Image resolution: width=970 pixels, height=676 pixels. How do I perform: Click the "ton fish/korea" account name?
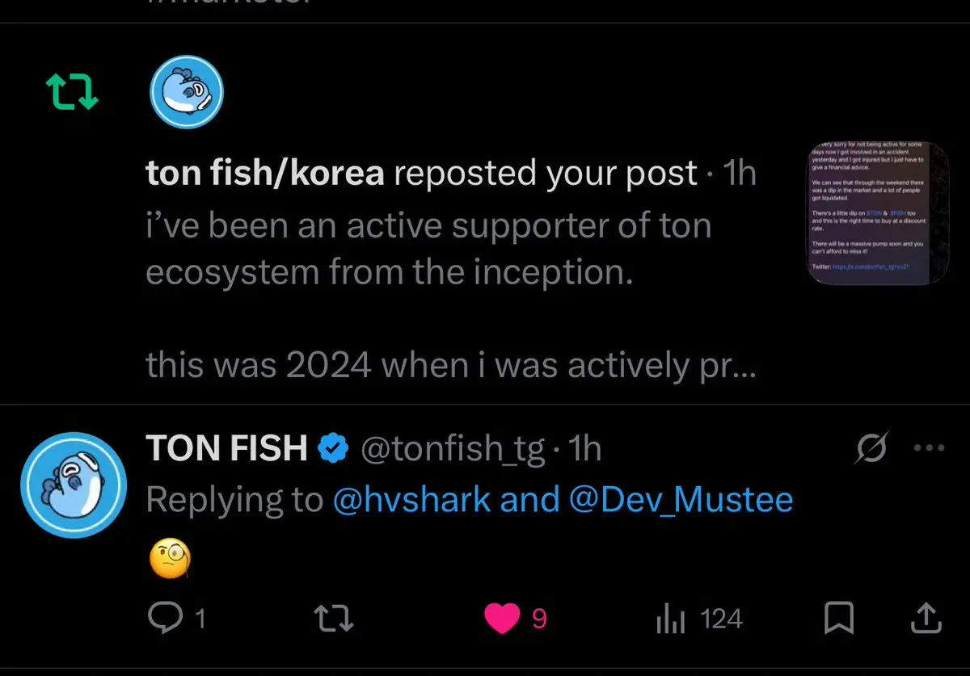(265, 173)
